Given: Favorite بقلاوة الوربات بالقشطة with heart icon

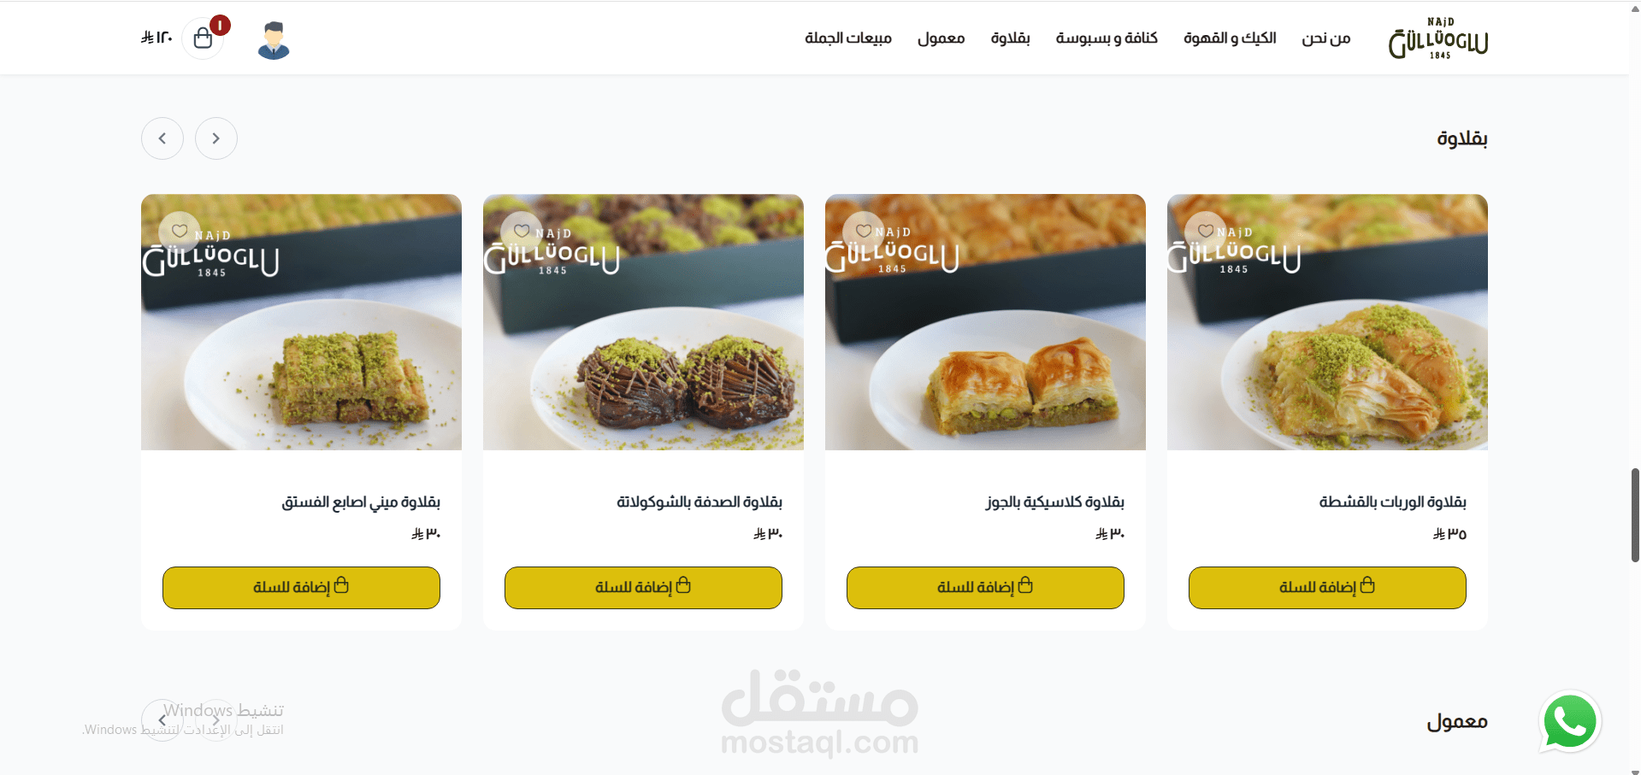Looking at the screenshot, I should tap(1206, 232).
